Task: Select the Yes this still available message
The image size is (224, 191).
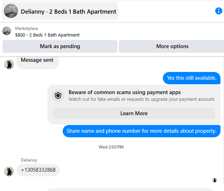Action: point(192,78)
